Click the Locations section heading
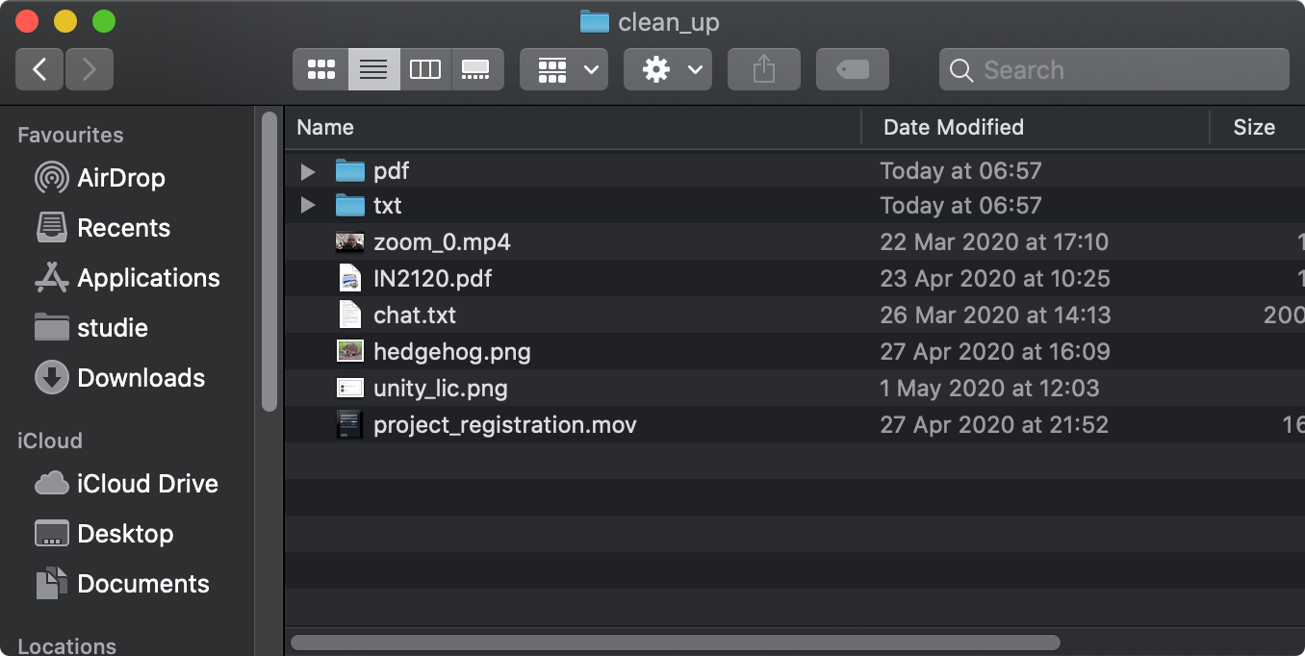 click(66, 645)
